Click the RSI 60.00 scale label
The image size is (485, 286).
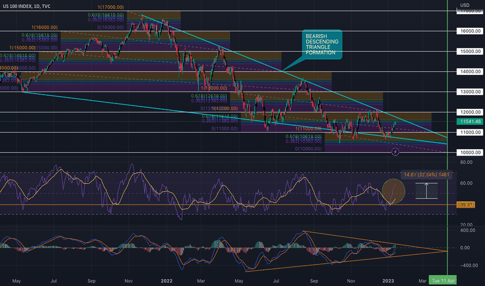coord(466,183)
